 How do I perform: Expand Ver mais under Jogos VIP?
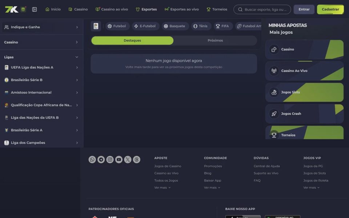(312, 187)
